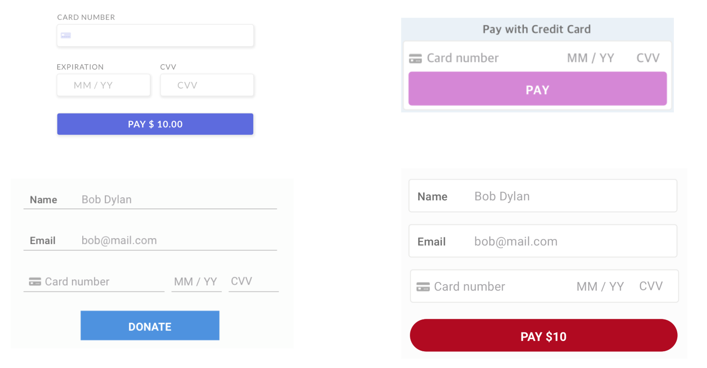
Task: Click the blue PAY $ 10.00 button
Action: click(155, 124)
